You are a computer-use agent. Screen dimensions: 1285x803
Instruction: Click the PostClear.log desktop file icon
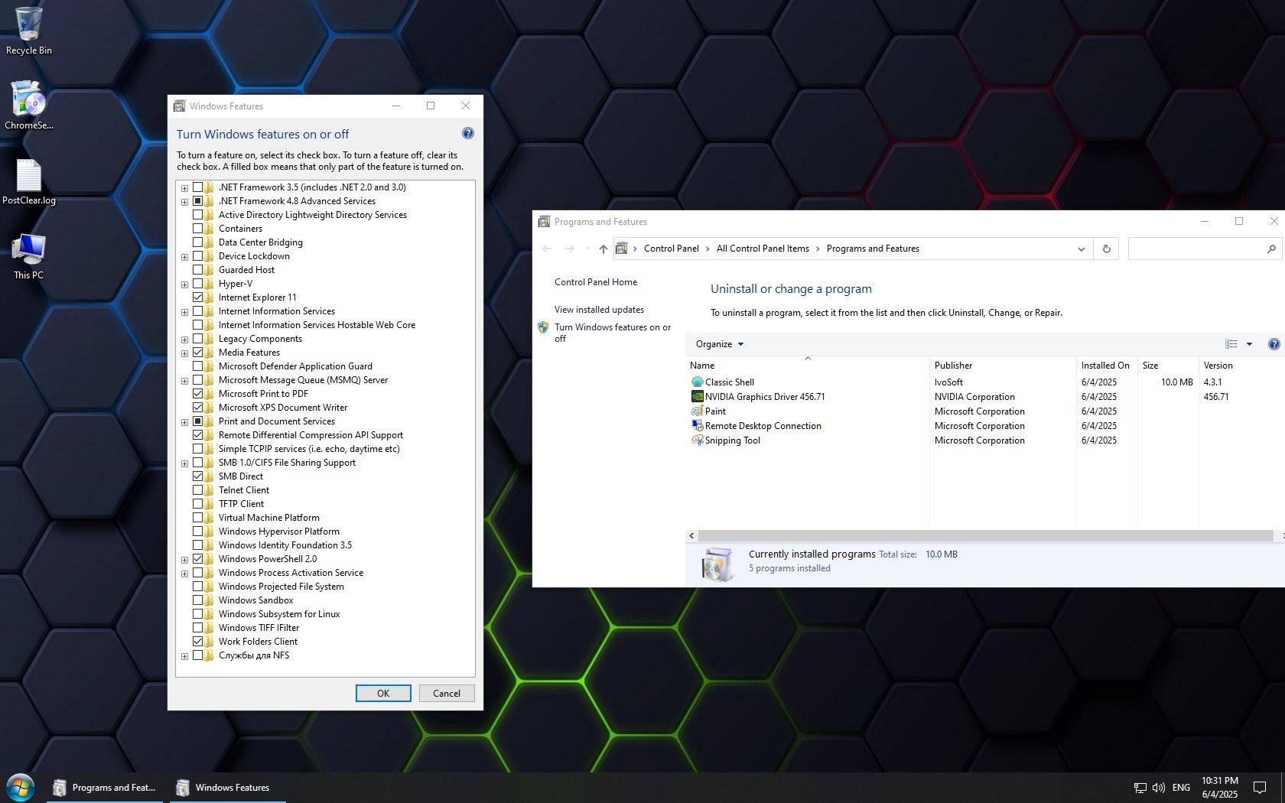tap(29, 177)
